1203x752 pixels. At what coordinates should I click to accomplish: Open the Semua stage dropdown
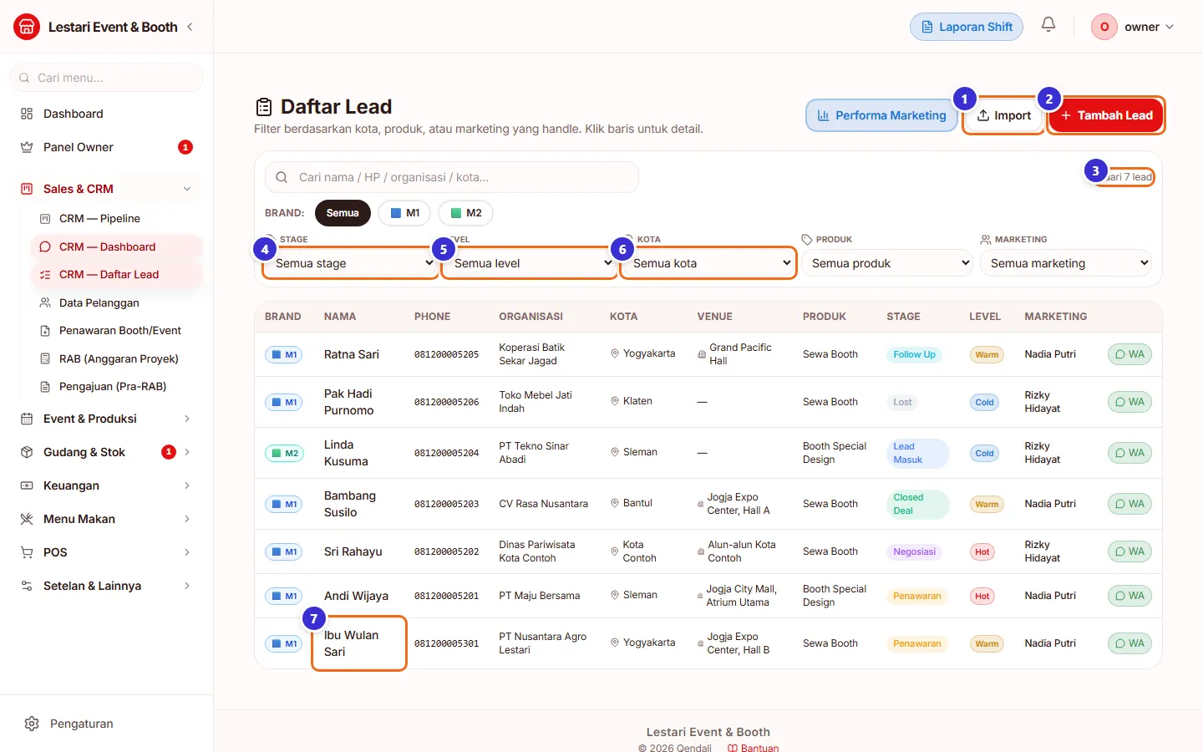pyautogui.click(x=351, y=263)
